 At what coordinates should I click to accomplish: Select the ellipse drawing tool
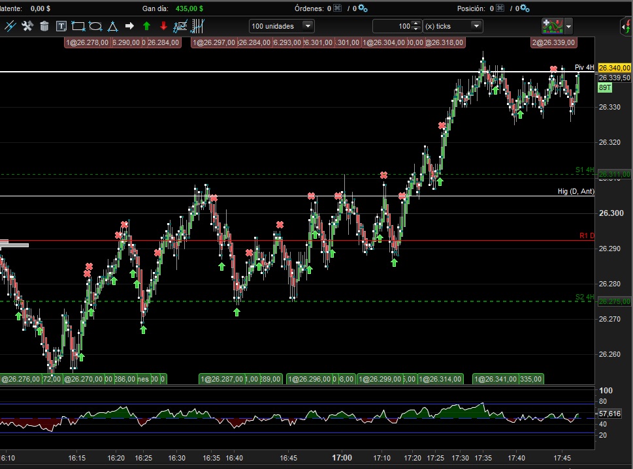pyautogui.click(x=95, y=26)
